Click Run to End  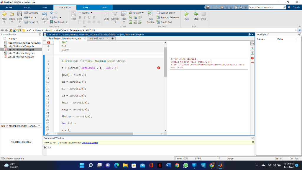coord(167,21)
